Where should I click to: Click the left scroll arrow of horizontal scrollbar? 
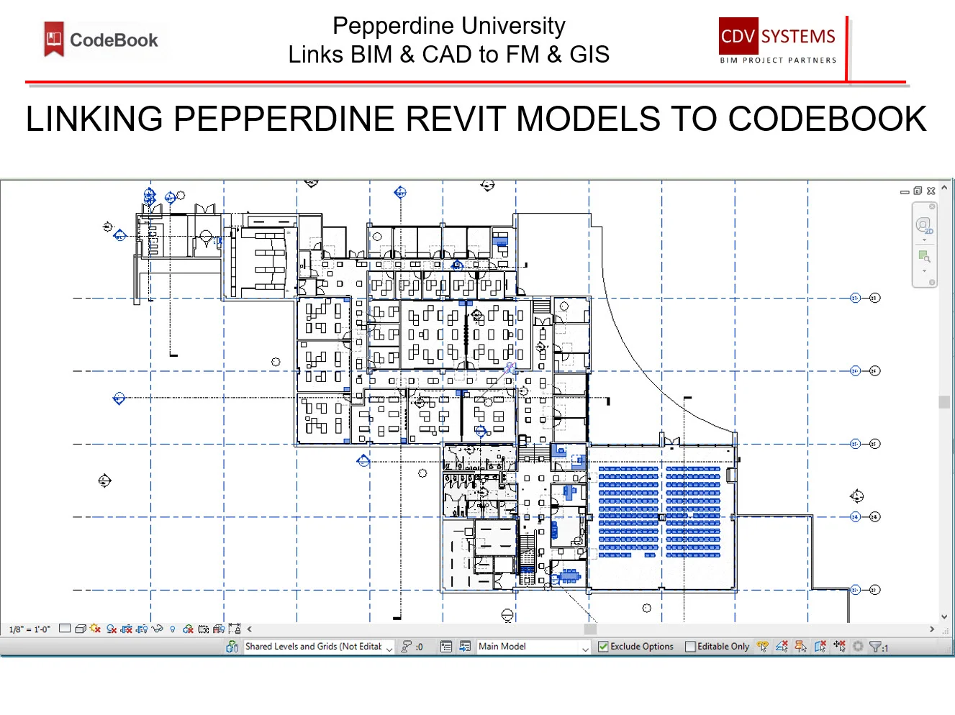[250, 629]
